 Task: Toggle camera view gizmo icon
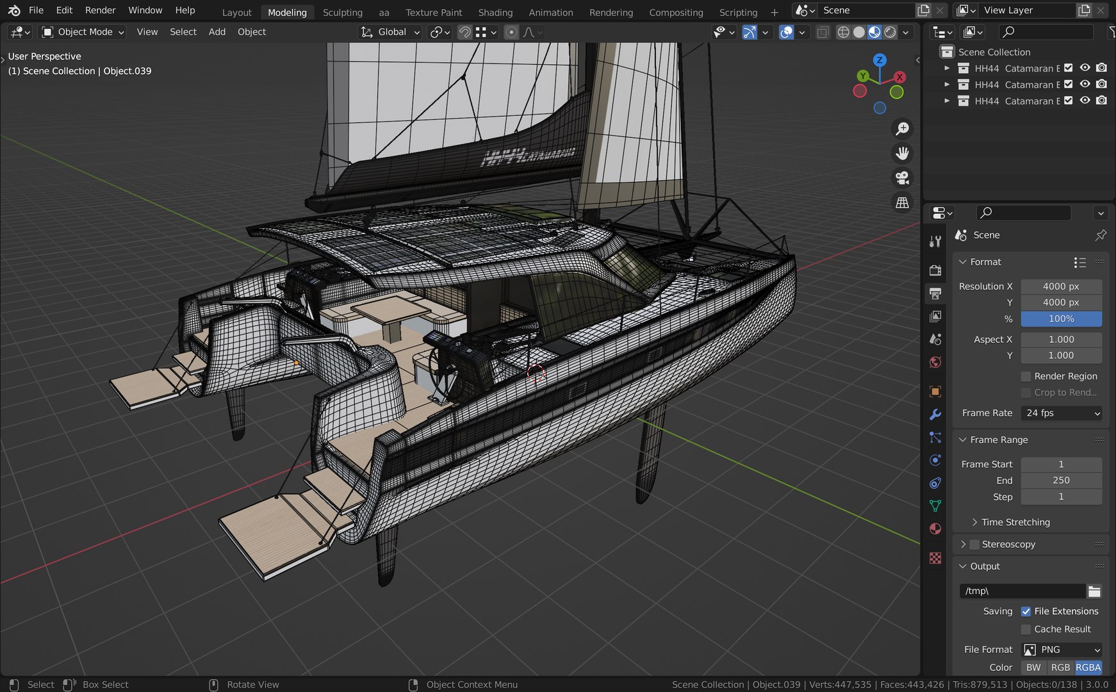902,177
